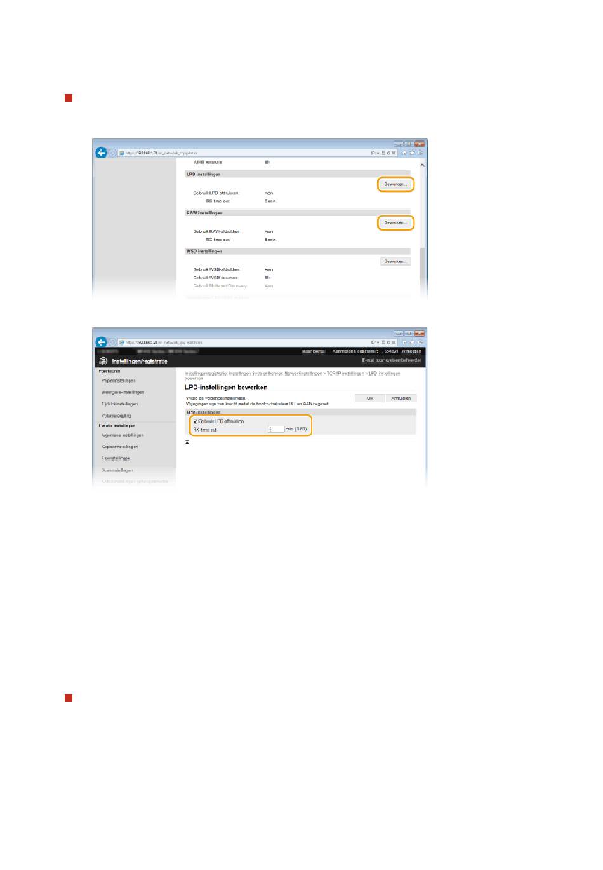Discard changes with Annuleren button
The height and width of the screenshot is (870, 603).
click(x=402, y=398)
